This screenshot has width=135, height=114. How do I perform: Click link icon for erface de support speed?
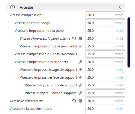(x=80, y=77)
